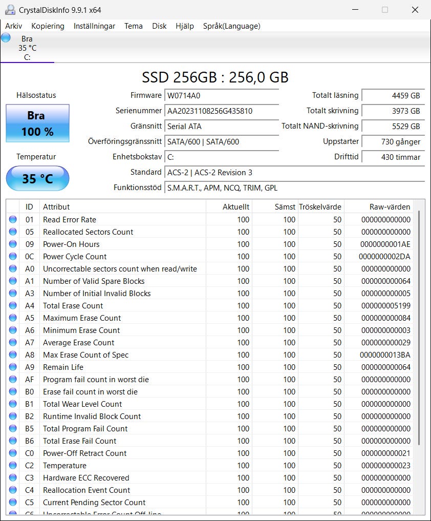Click the Attribut column header
This screenshot has width=431, height=521.
click(x=123, y=206)
